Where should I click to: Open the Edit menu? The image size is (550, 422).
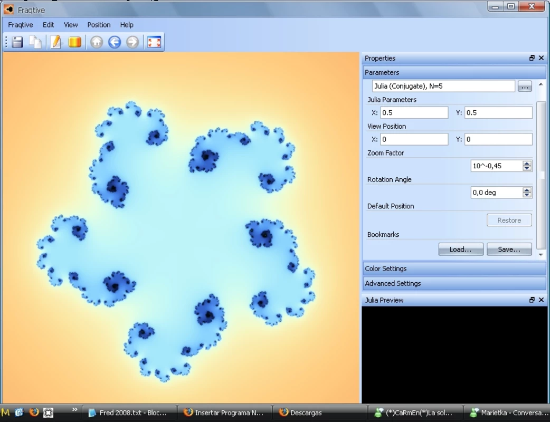(49, 25)
